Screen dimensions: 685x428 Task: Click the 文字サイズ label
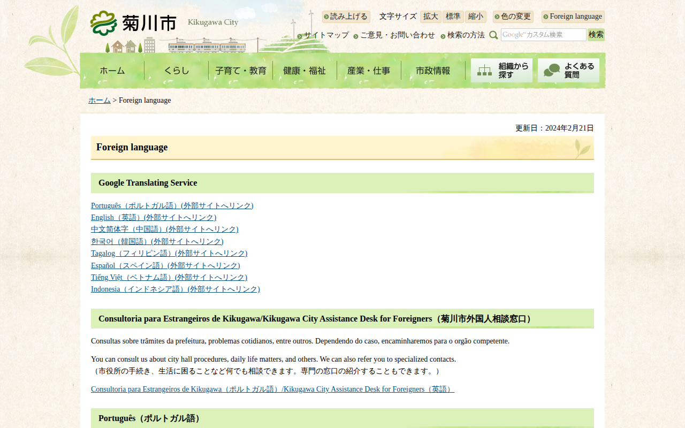point(398,17)
